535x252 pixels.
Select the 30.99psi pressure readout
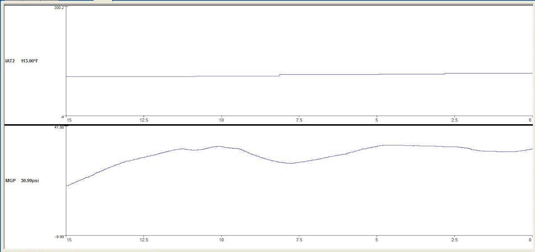[29, 181]
